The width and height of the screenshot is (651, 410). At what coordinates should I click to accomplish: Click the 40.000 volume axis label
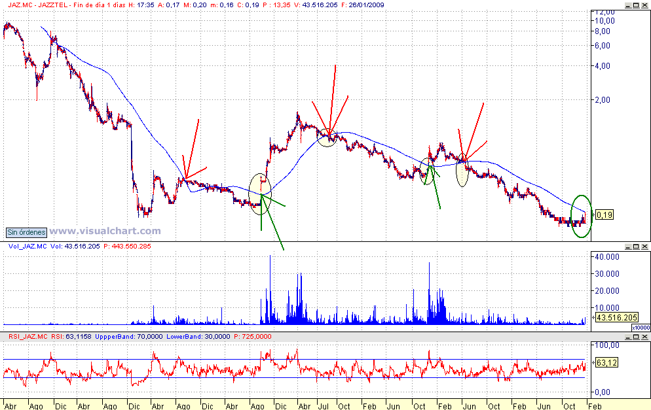[607, 257]
